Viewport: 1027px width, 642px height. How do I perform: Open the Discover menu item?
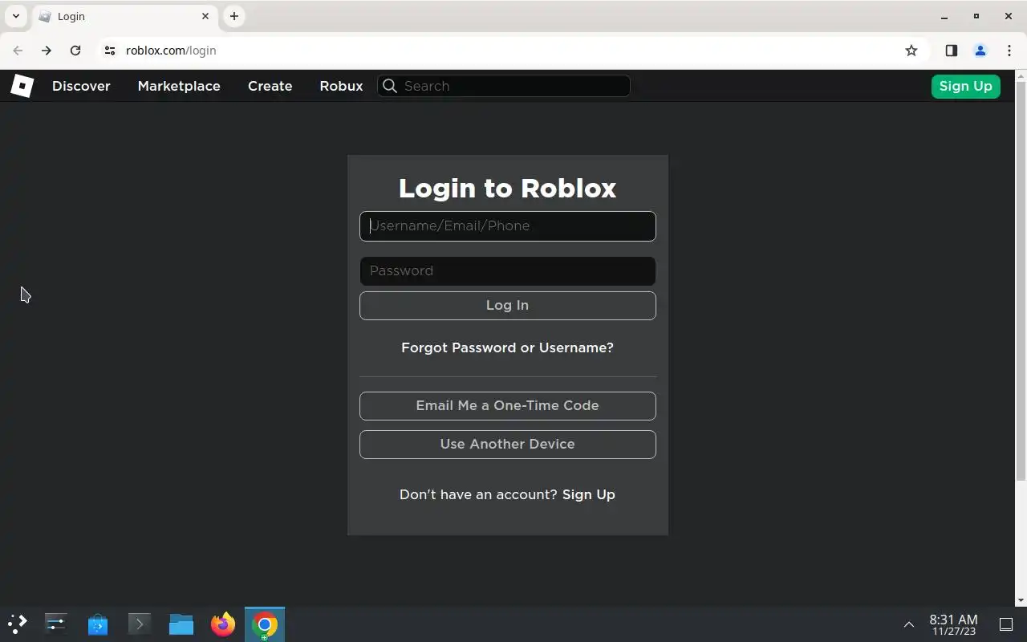(81, 86)
